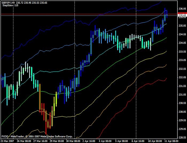187x143 pixels.
Task: Click the 4 Apr 00:00 time label
Action: point(105,141)
